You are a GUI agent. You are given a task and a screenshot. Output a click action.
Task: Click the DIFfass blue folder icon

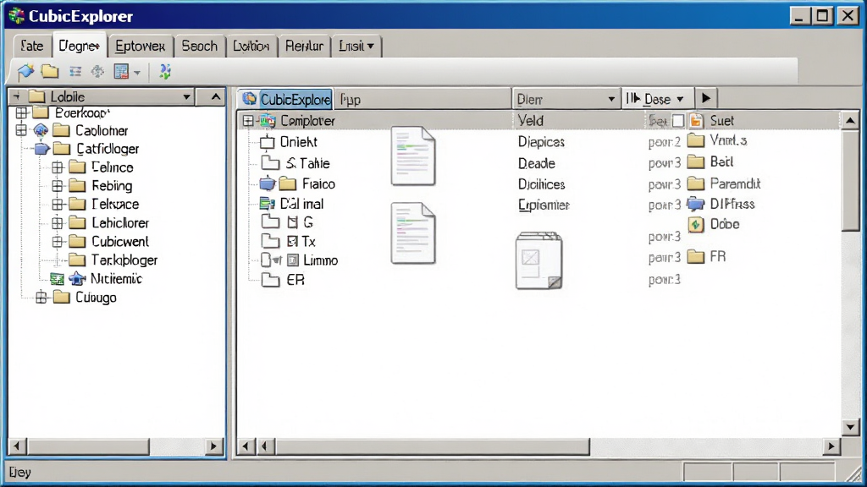pyautogui.click(x=696, y=205)
